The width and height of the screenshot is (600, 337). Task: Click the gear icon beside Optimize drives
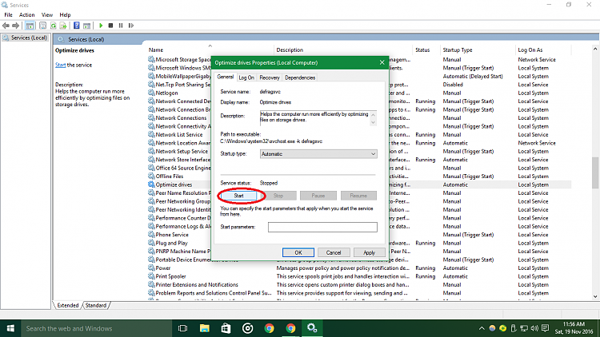point(151,184)
